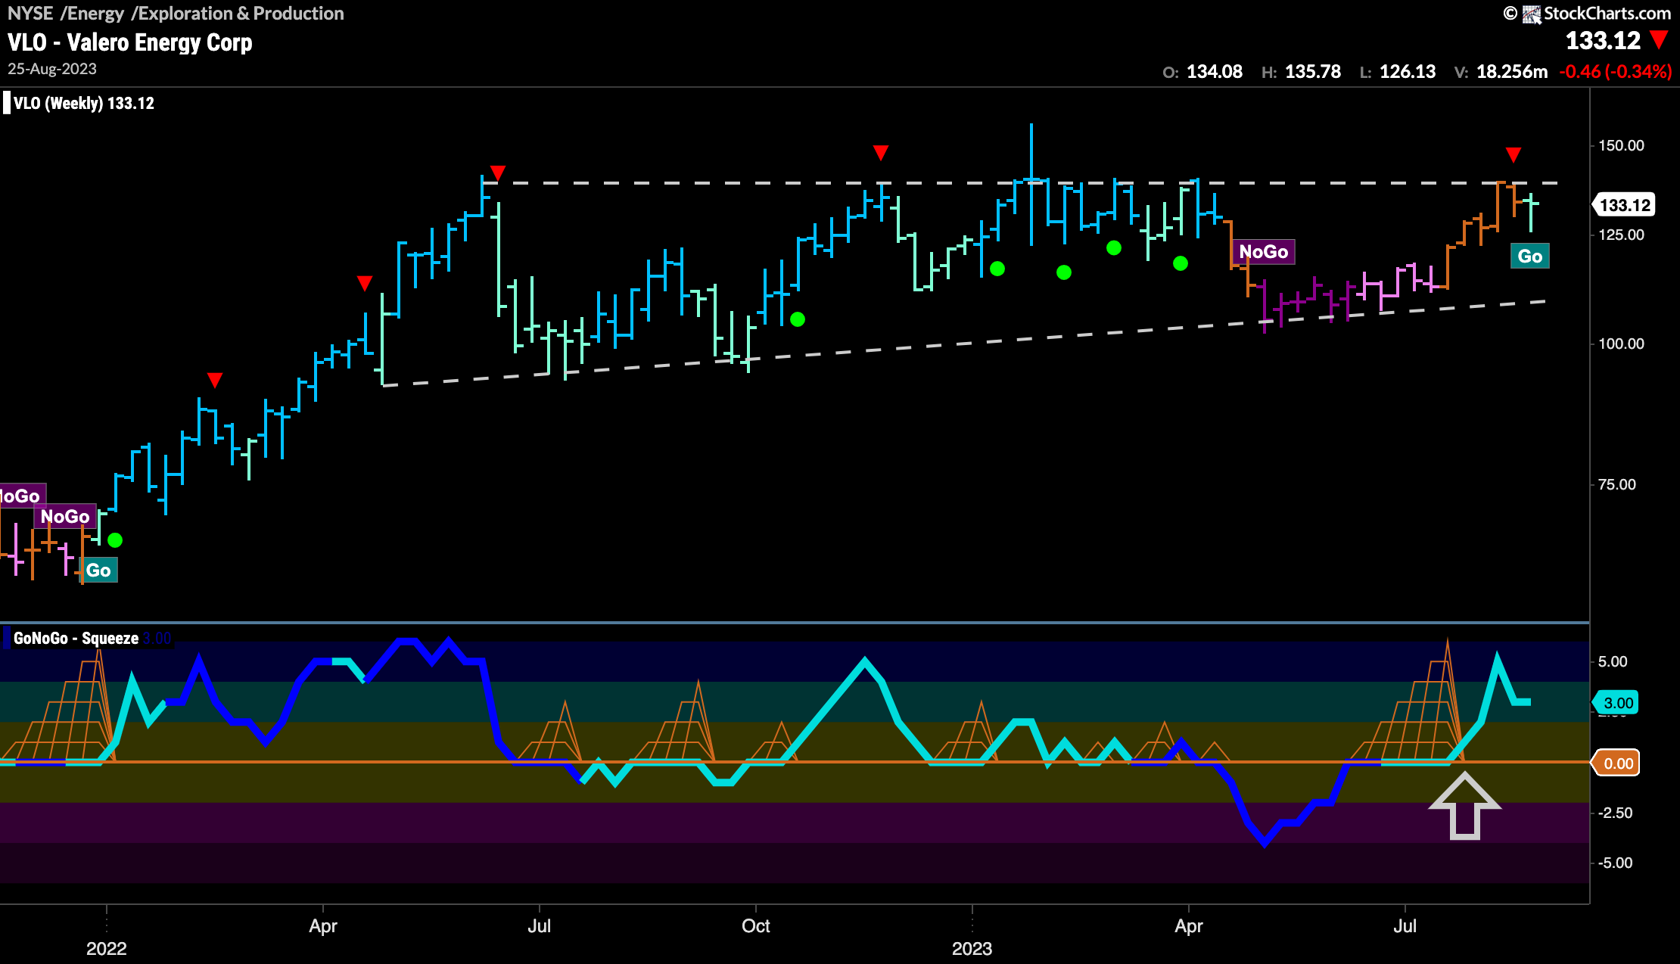This screenshot has width=1680, height=964.
Task: Click the Oct label on time axis
Action: pos(755,926)
